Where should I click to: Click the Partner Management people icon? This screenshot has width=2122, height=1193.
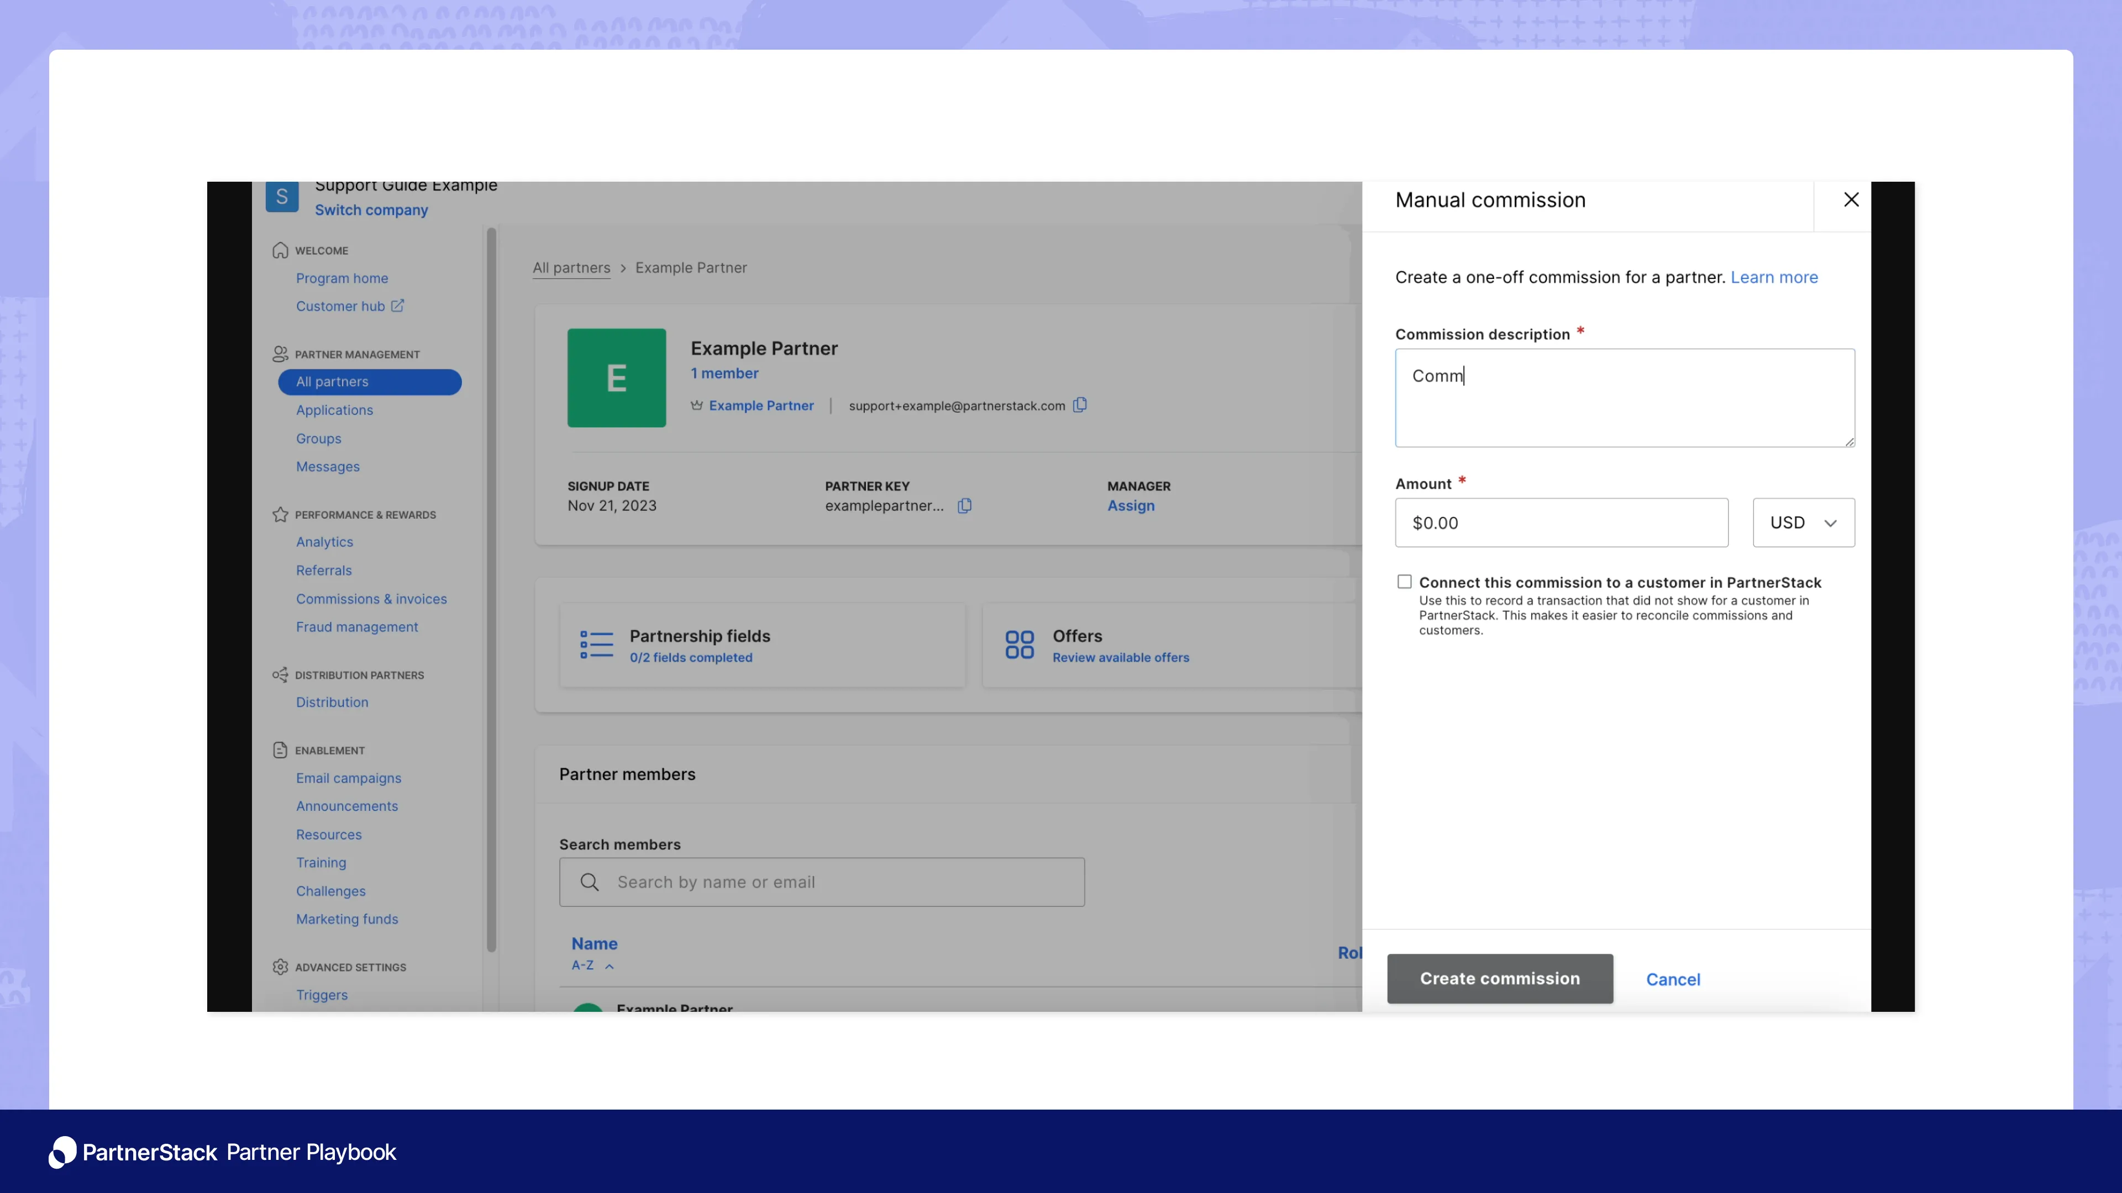[x=280, y=354]
